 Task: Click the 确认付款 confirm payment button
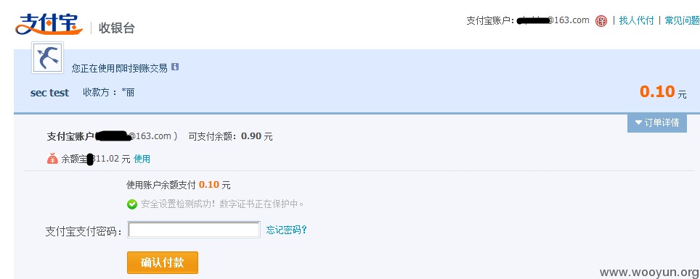(x=163, y=262)
